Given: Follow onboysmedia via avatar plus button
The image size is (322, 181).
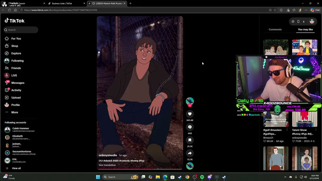Looking at the screenshot, I should click(190, 106).
